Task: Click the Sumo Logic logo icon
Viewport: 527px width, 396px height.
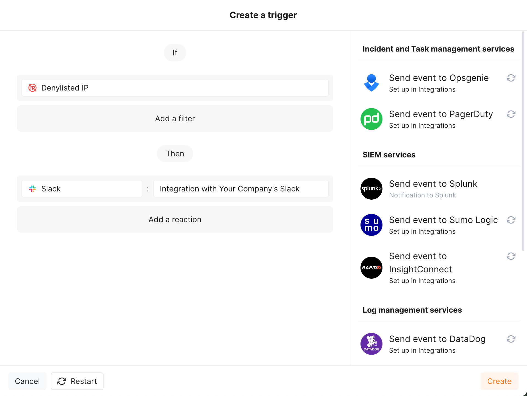Action: click(371, 225)
